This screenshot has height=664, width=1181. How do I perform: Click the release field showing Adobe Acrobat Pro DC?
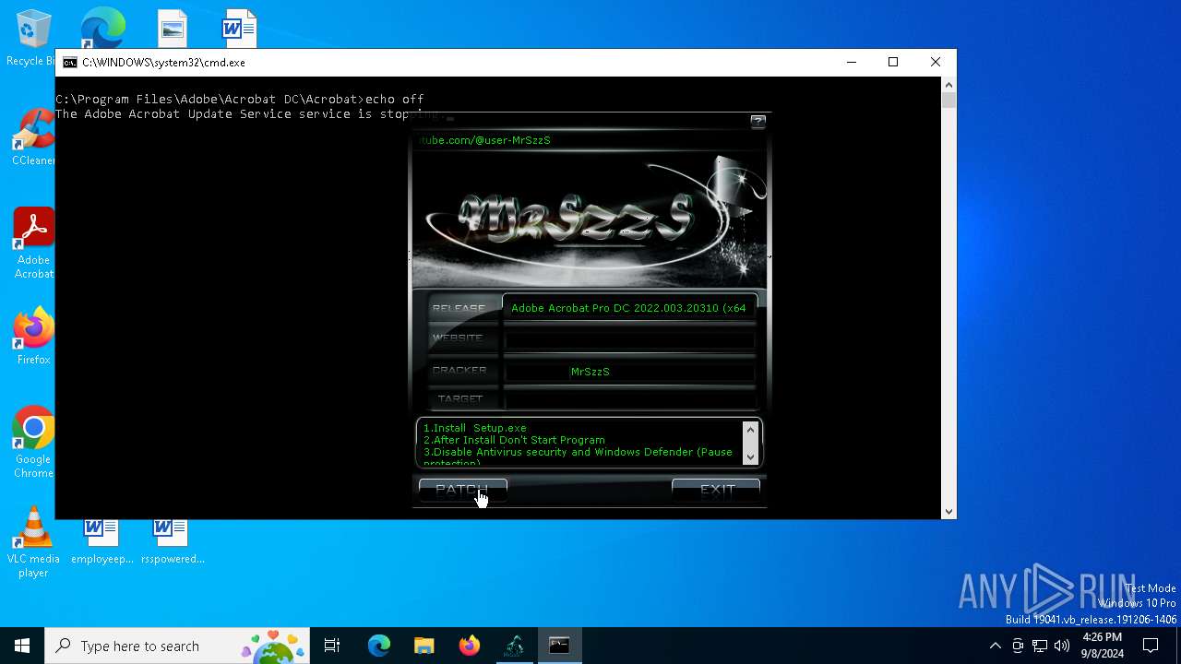[x=629, y=308]
